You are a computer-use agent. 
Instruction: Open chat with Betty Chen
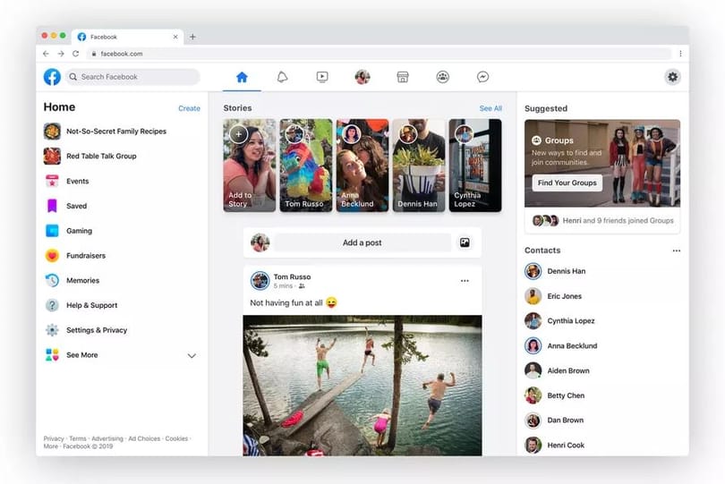click(555, 395)
